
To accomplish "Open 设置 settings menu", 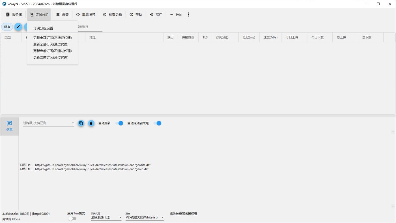I will pos(63,14).
